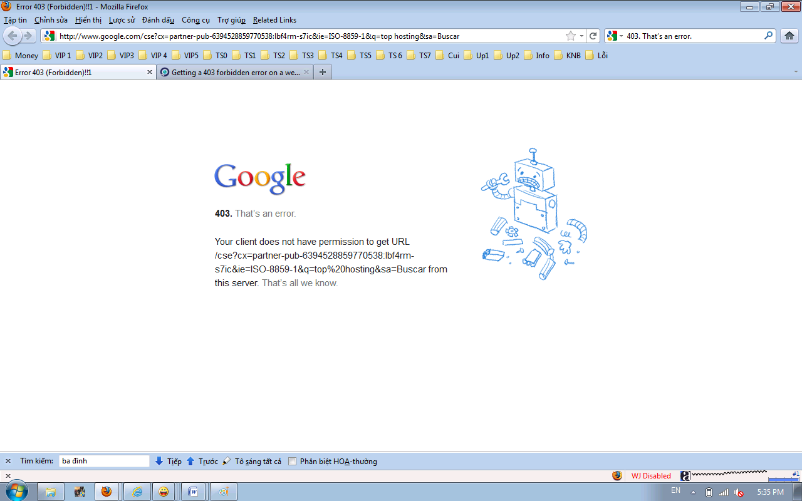Open the search engine selector dropdown

(x=614, y=36)
